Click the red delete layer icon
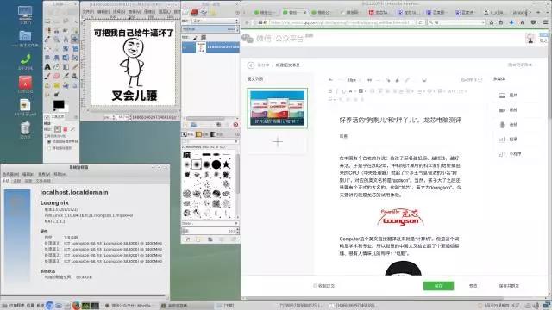552x310 pixels. pyautogui.click(x=235, y=125)
